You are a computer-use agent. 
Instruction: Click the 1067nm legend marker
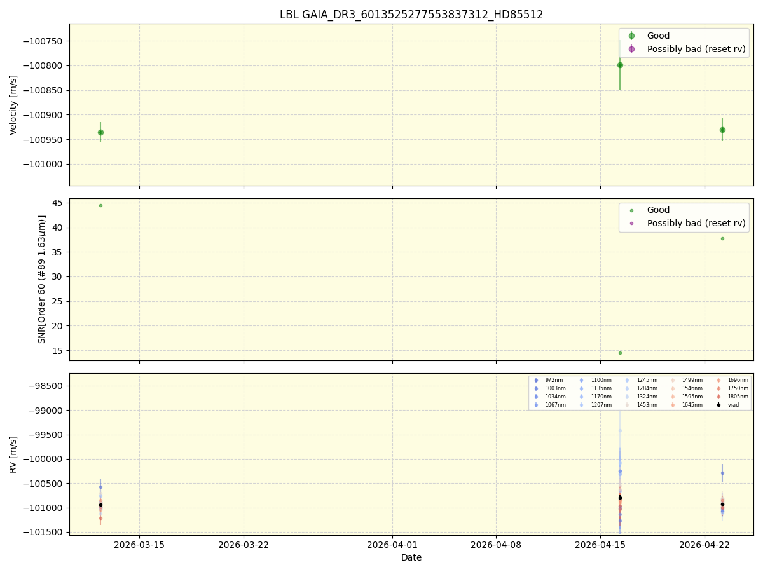tap(536, 405)
